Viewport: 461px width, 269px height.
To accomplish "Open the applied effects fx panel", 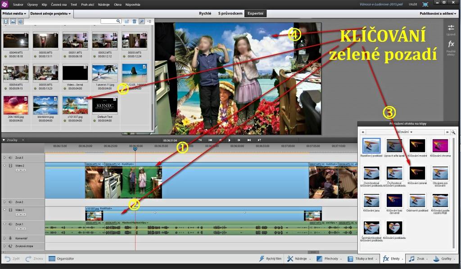I will point(451,48).
